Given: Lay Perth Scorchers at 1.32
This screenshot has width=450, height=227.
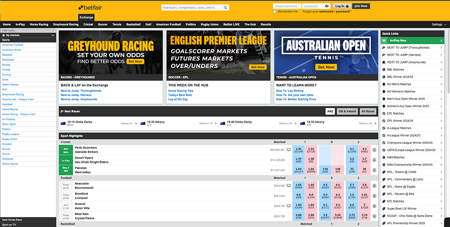Looking at the screenshot, I should 311,150.
